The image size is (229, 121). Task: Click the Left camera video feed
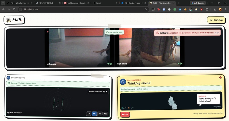coord(79,48)
